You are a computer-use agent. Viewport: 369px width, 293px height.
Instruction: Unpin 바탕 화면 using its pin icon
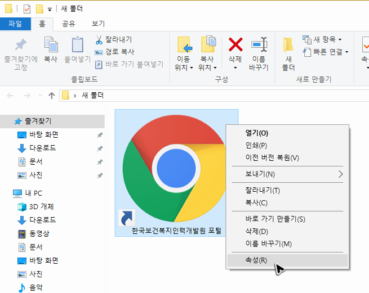pyautogui.click(x=100, y=135)
